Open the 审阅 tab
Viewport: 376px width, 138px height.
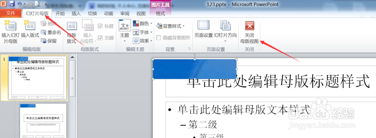tap(125, 13)
